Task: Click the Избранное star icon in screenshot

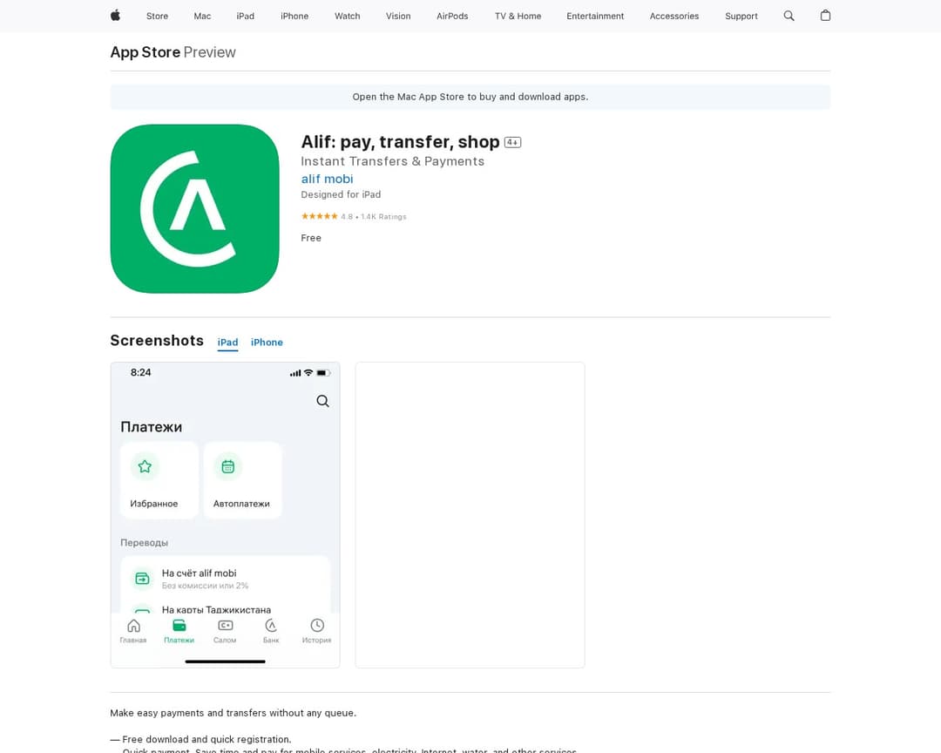Action: [145, 466]
